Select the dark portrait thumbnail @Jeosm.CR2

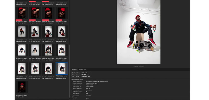click(x=22, y=87)
